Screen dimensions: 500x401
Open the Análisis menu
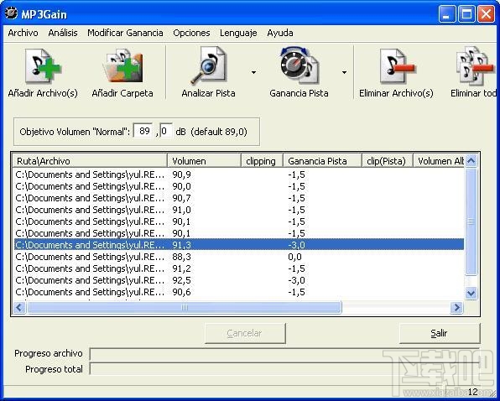coord(63,33)
